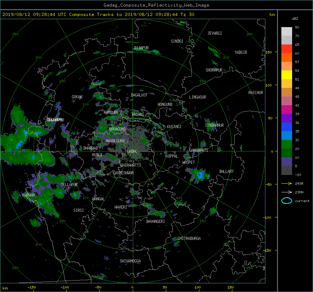Click the '-50' tick on bottom axis

[x=98, y=287]
